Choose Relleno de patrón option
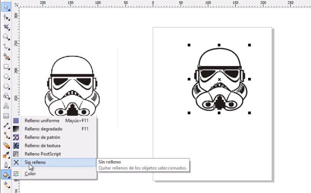The image size is (311, 193). 54,137
